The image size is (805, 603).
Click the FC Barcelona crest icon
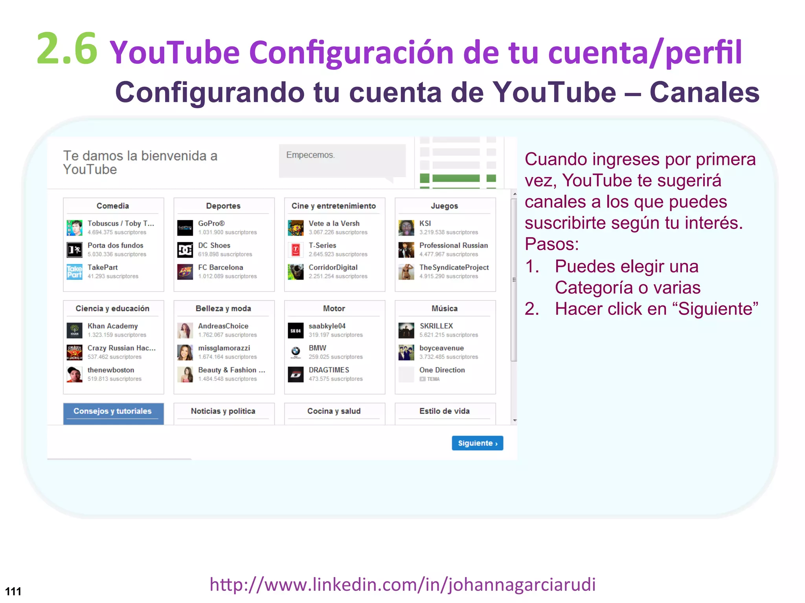pyautogui.click(x=185, y=272)
